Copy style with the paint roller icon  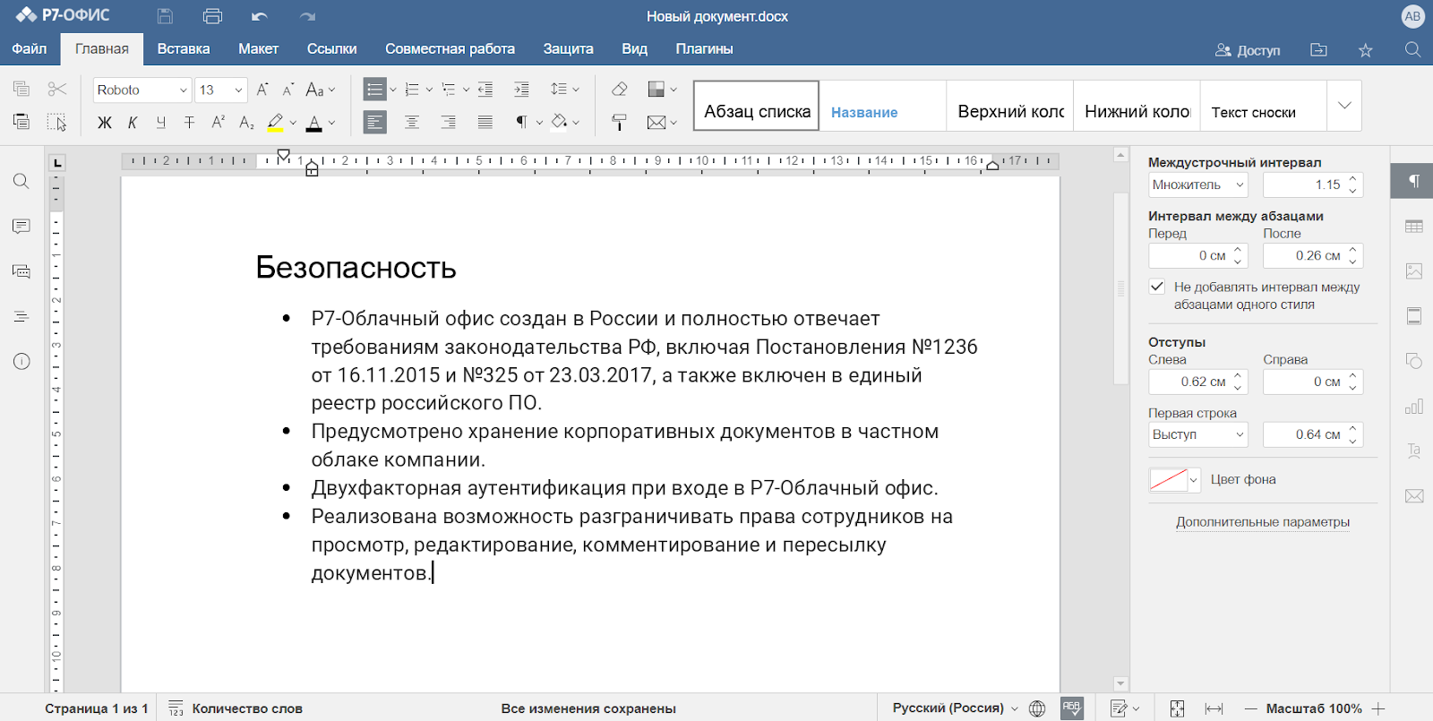click(x=619, y=122)
